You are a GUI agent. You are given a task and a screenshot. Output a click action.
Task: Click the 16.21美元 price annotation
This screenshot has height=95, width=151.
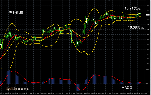pos(133,8)
